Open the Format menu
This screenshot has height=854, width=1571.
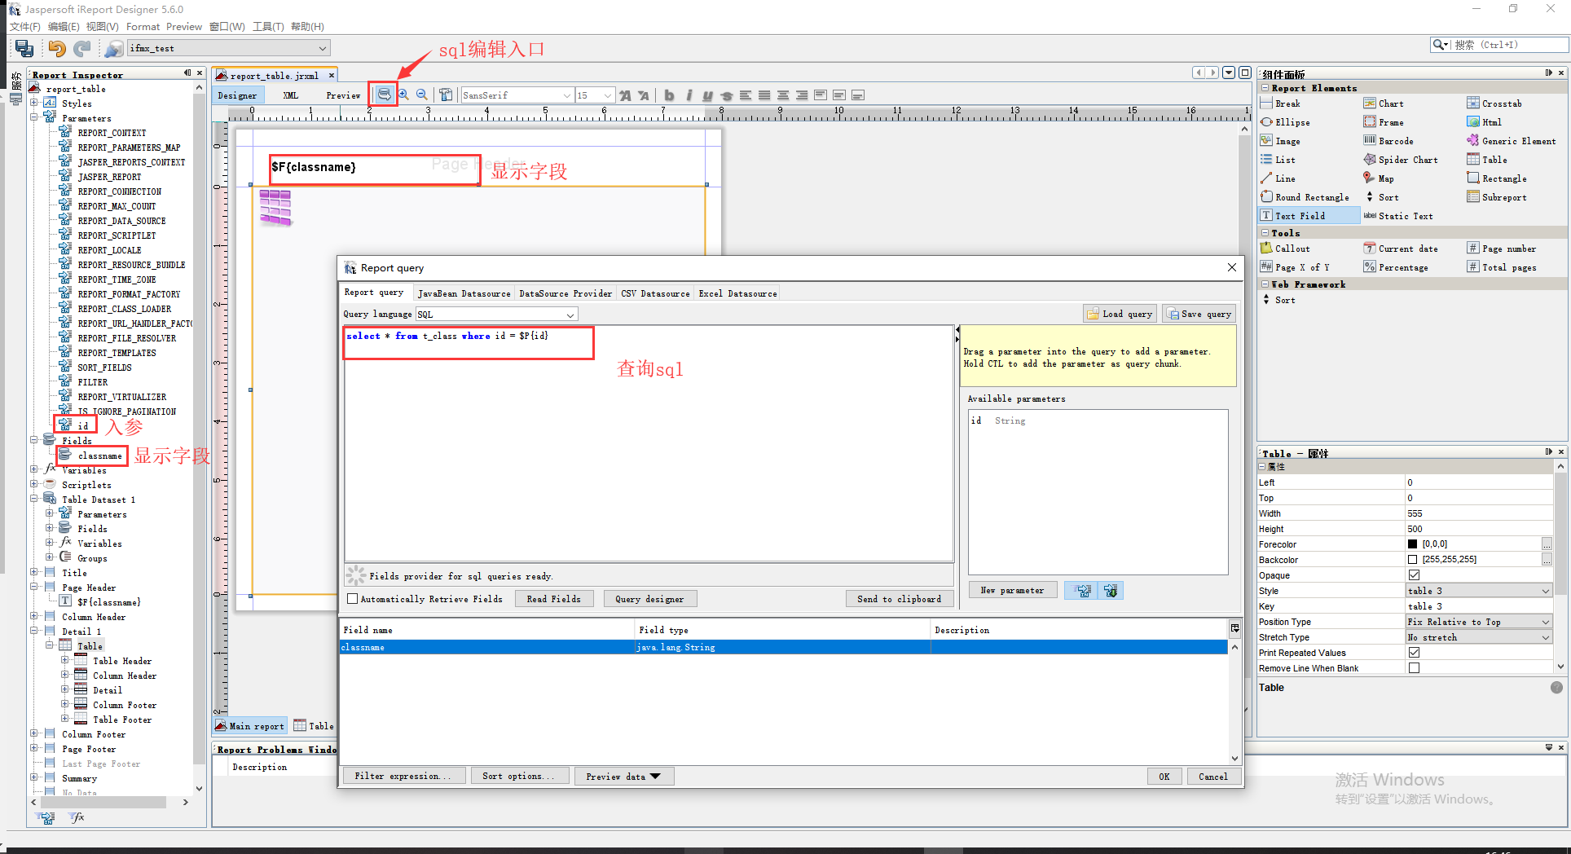[x=143, y=26]
